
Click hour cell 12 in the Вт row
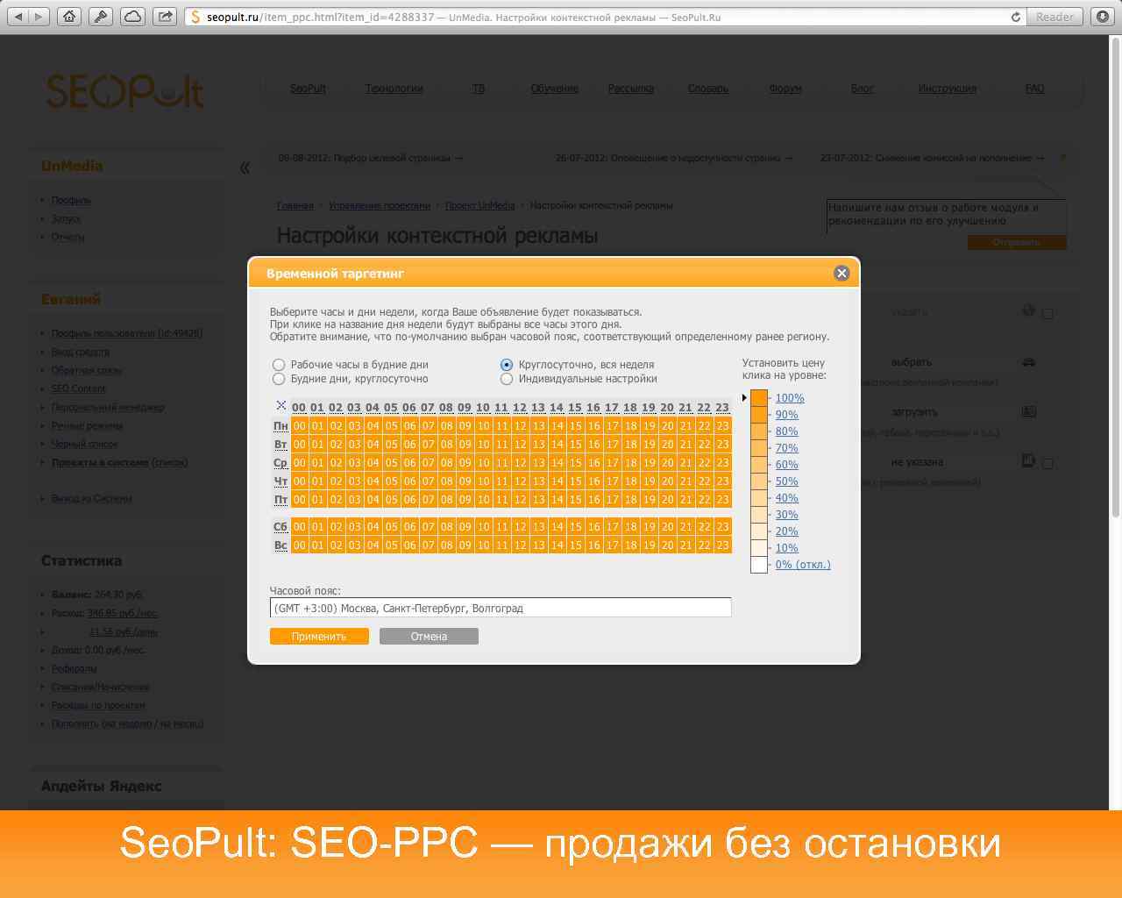(x=519, y=444)
